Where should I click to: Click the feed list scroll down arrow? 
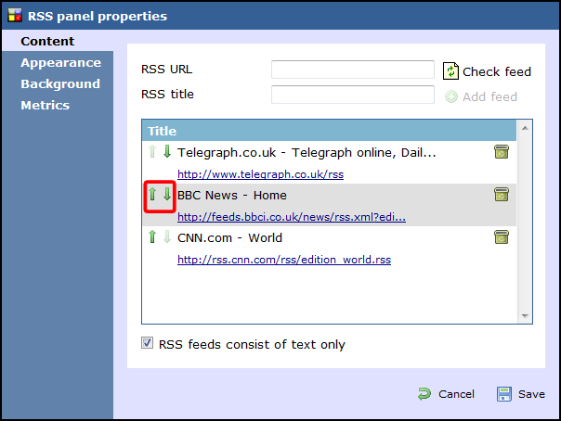(x=525, y=315)
